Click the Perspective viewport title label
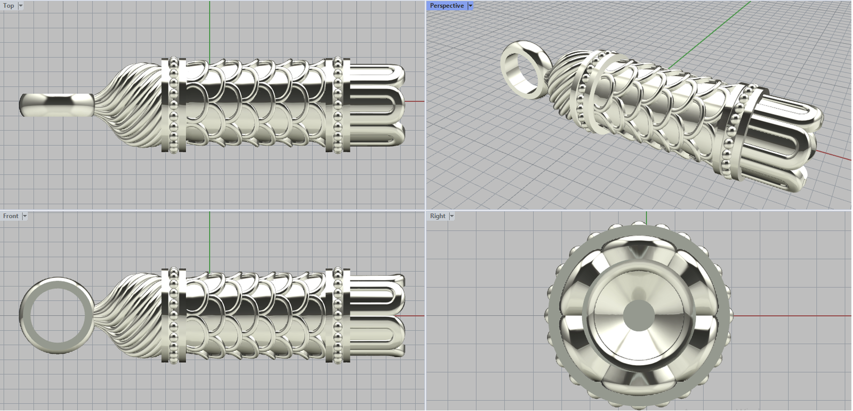Viewport: 853px width, 411px height. tap(447, 6)
